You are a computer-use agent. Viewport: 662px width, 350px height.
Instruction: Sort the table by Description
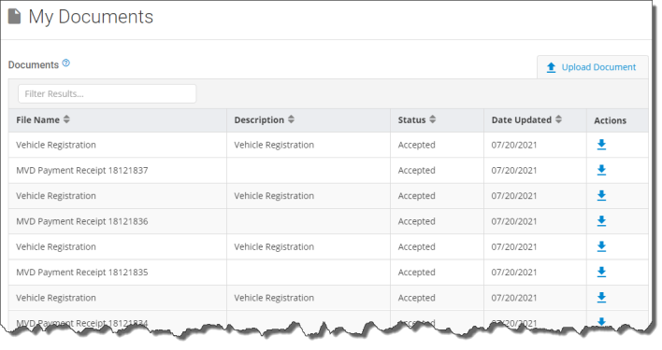pyautogui.click(x=291, y=119)
